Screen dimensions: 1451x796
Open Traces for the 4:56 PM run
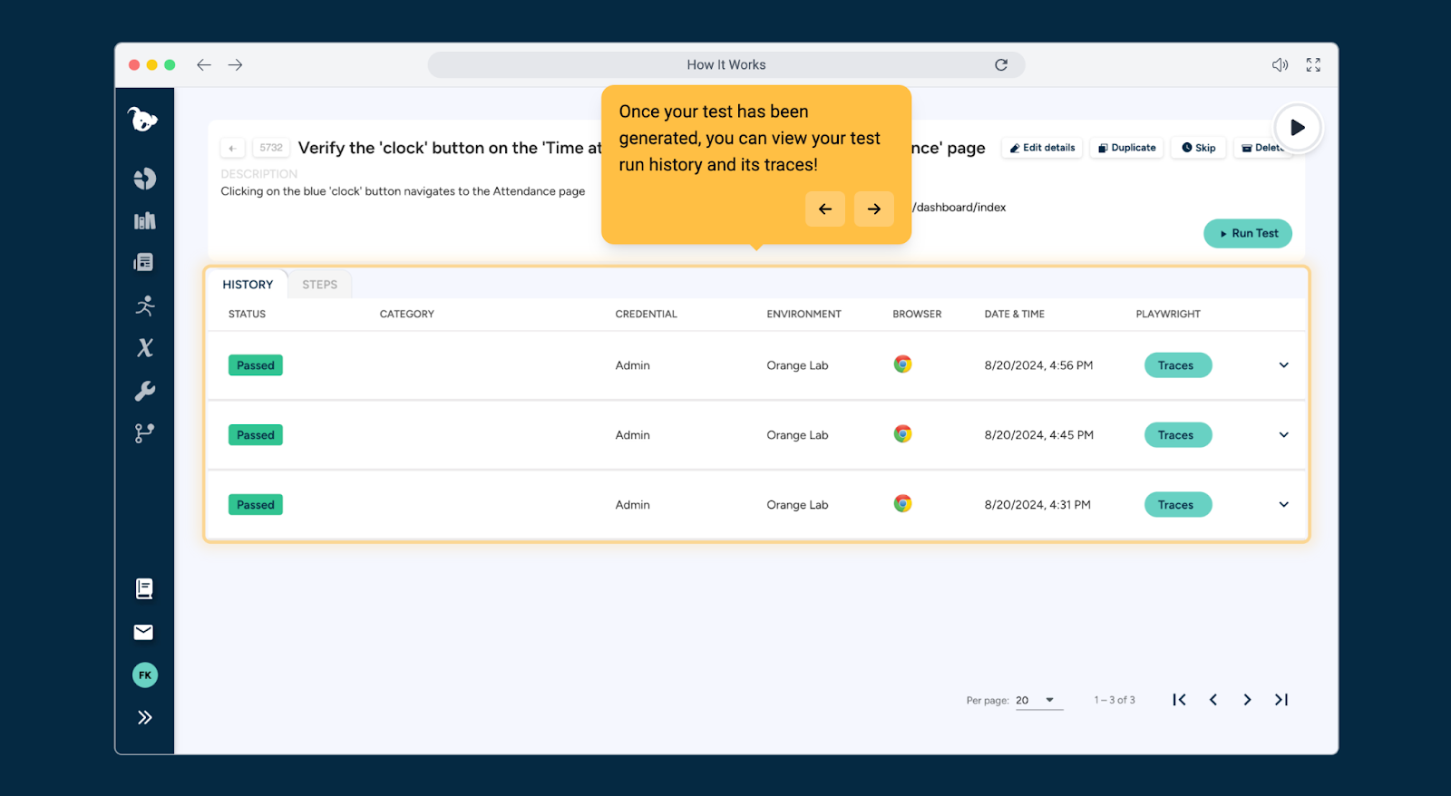(x=1178, y=365)
